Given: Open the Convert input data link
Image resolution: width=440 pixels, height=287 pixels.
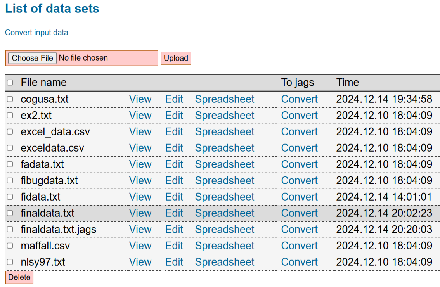Looking at the screenshot, I should point(36,33).
